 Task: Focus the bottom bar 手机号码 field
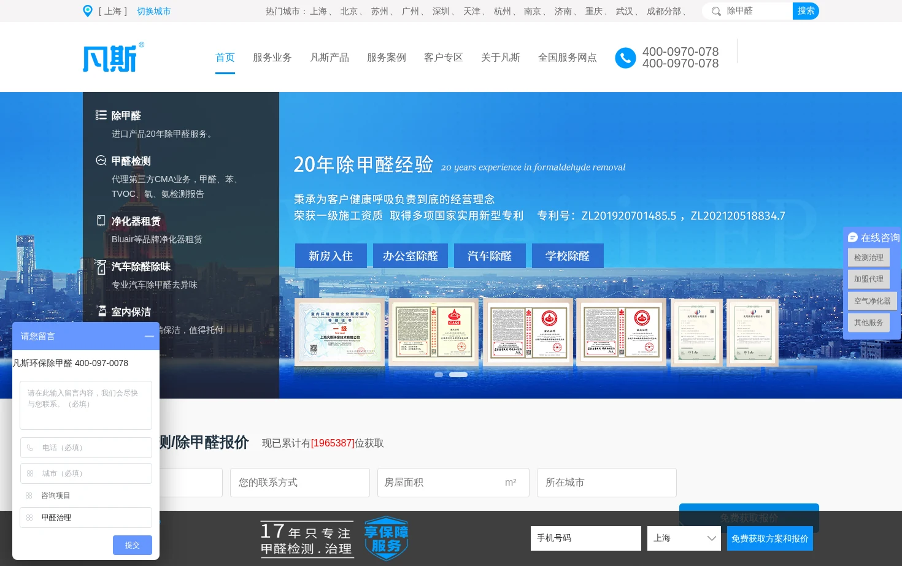(586, 538)
